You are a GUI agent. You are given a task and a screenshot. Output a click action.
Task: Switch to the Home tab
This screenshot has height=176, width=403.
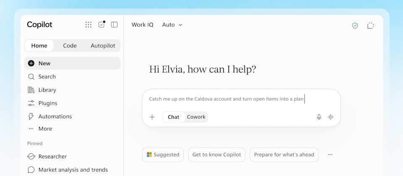(x=39, y=46)
